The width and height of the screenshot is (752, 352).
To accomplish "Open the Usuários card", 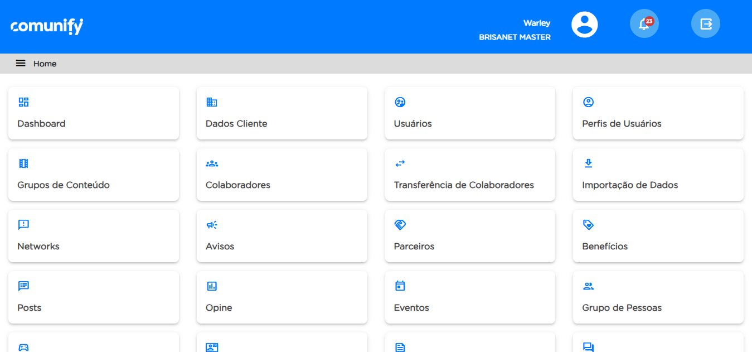I will click(469, 113).
